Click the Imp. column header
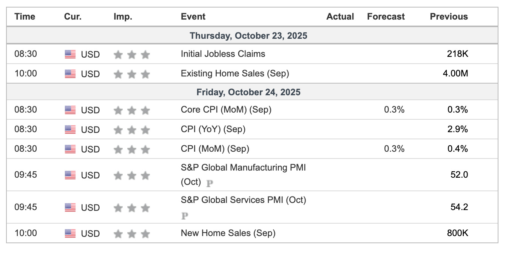 click(x=123, y=17)
